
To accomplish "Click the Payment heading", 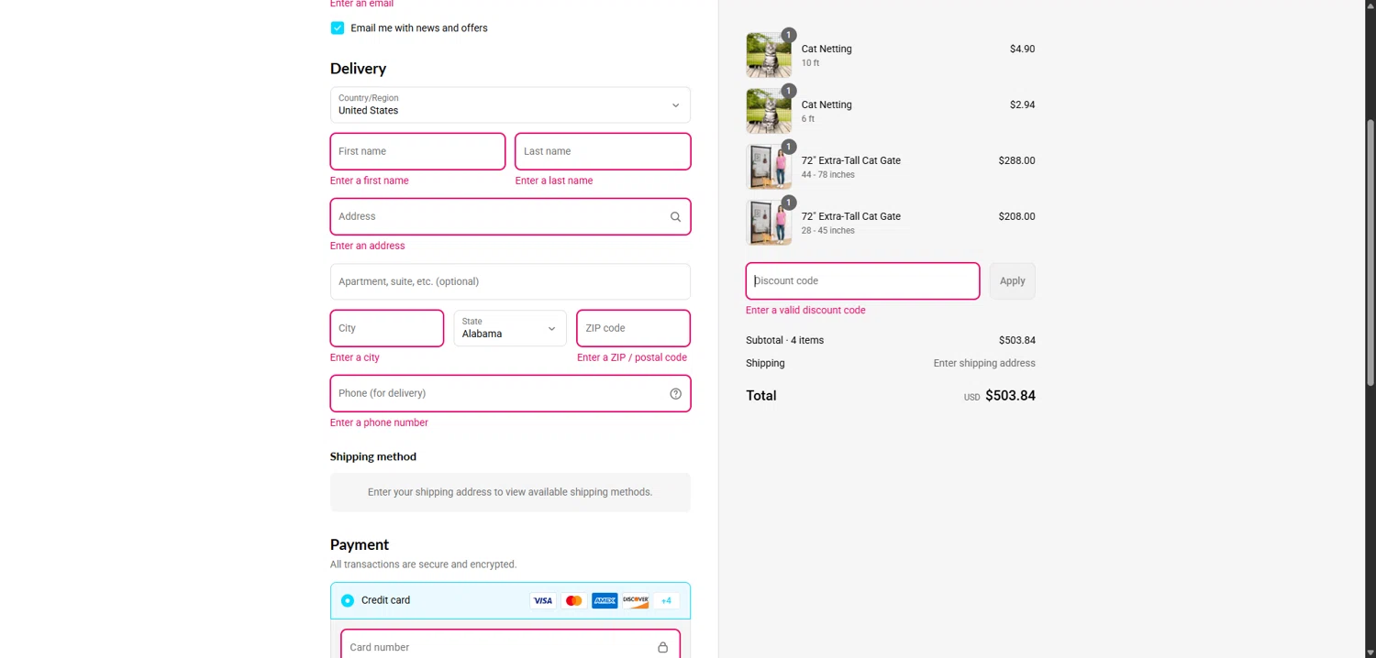I will click(360, 544).
